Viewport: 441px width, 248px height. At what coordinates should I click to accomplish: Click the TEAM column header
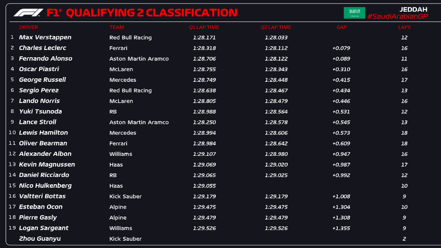click(117, 27)
